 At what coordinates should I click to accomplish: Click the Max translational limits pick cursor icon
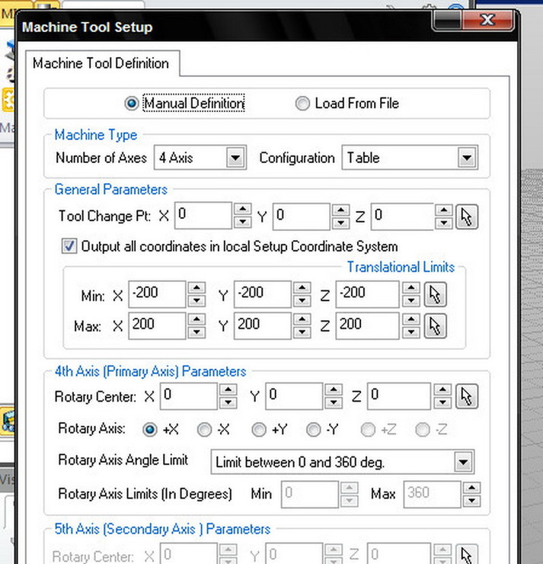pyautogui.click(x=435, y=325)
